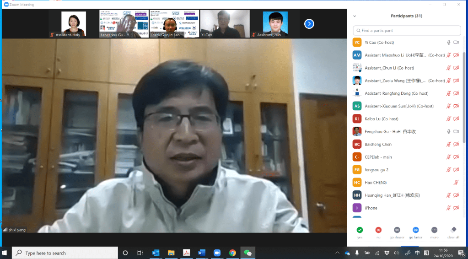The width and height of the screenshot is (468, 259).
Task: Click the participants list scrollbar
Action: pos(464,92)
